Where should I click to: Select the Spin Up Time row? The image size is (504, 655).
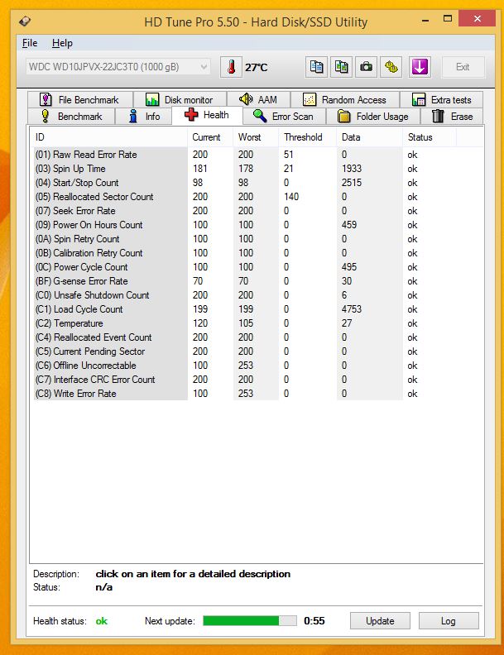[x=244, y=169]
